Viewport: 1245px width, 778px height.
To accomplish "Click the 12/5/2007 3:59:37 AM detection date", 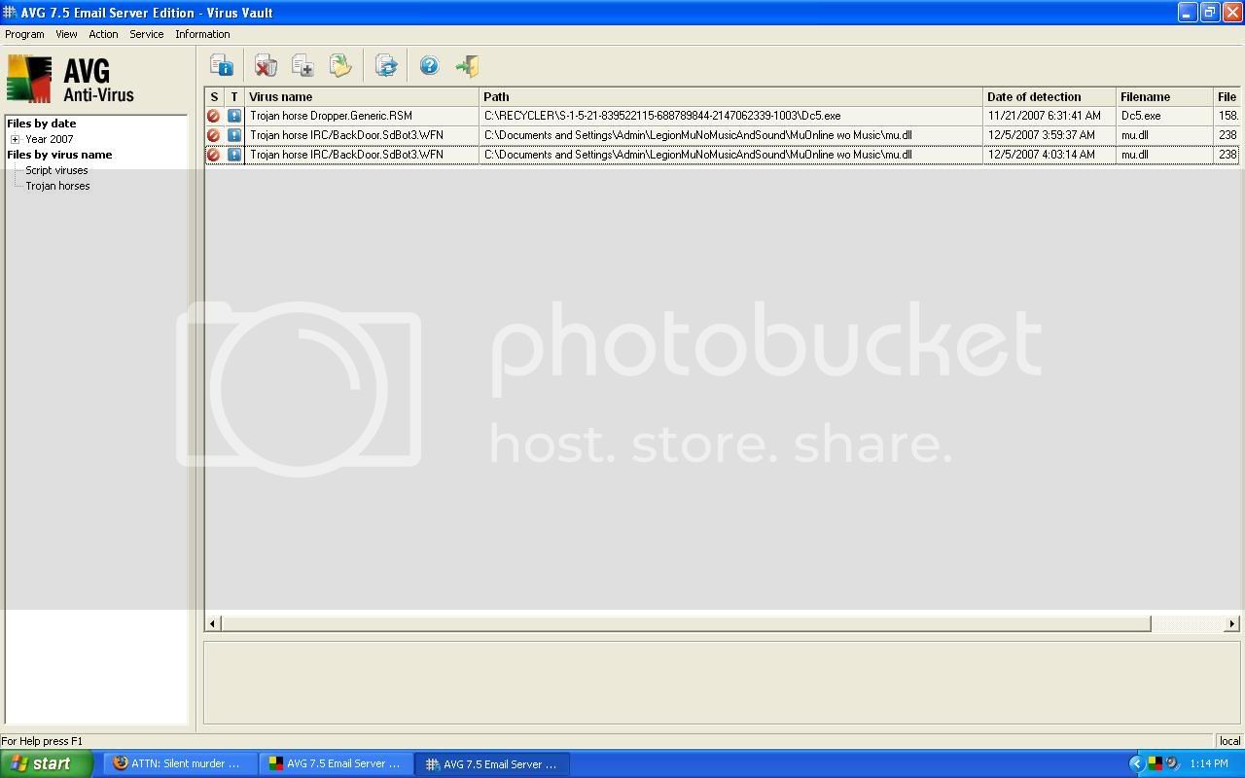I will coord(1042,135).
